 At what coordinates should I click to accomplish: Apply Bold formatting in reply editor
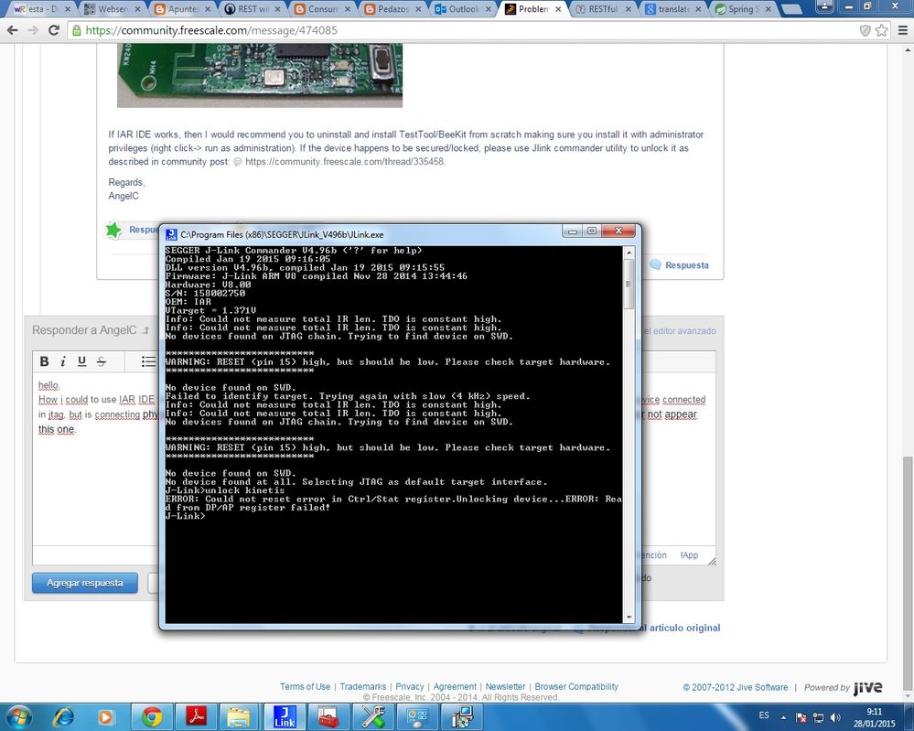(x=44, y=361)
